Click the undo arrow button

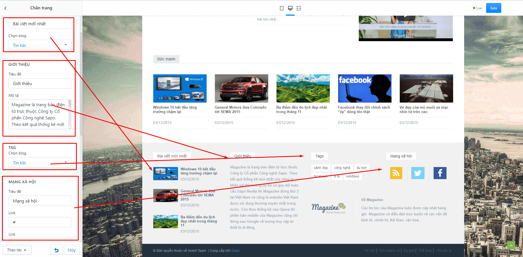pos(56,250)
